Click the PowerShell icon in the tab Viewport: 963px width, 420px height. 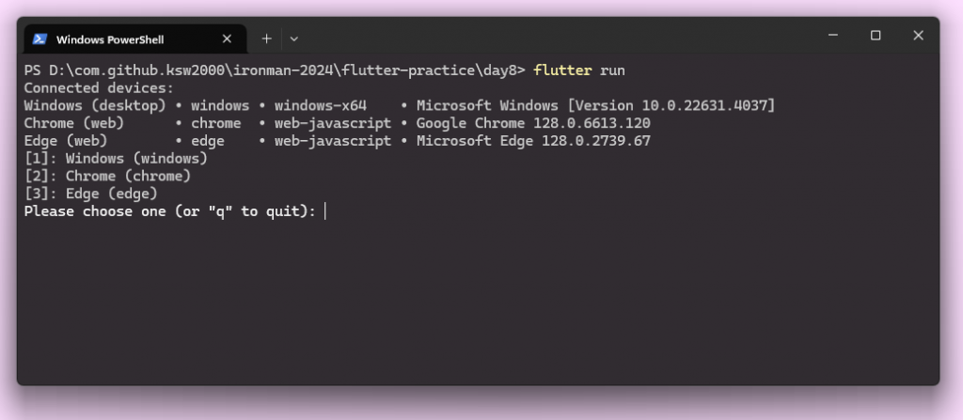point(39,39)
